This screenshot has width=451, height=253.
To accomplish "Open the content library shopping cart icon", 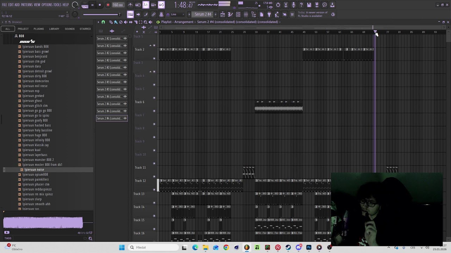I will click(x=292, y=14).
